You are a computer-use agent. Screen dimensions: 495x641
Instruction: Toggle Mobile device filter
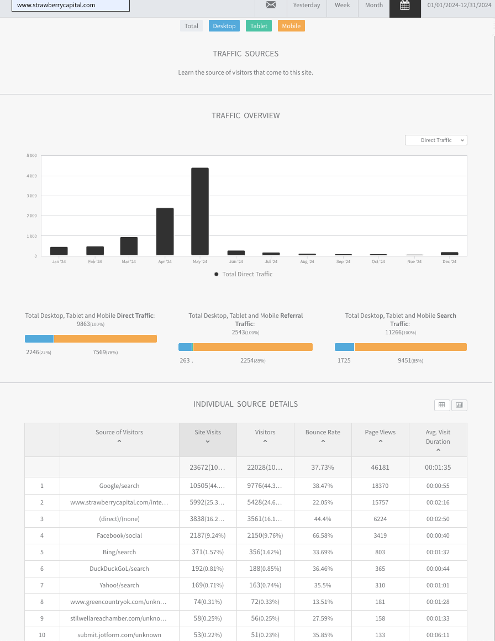tap(291, 26)
